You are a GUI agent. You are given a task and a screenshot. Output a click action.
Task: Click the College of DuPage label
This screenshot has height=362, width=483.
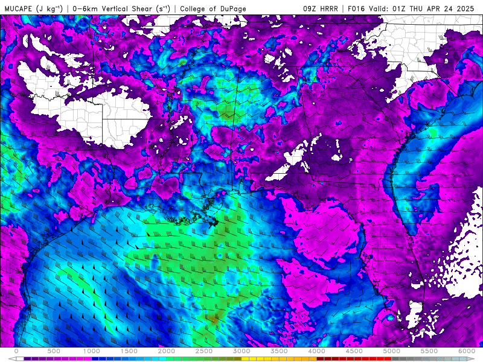(x=213, y=8)
